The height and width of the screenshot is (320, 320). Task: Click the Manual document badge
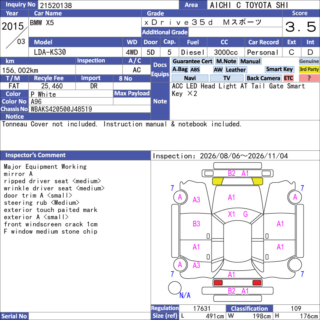(250, 61)
